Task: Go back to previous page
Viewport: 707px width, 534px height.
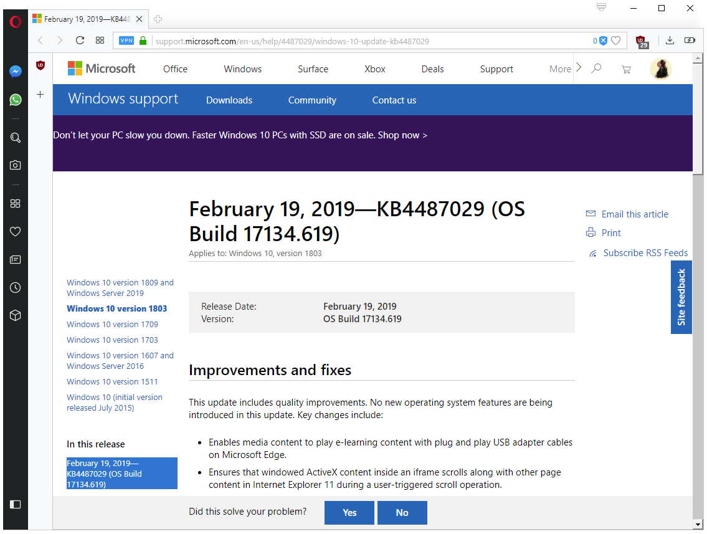Action: [40, 40]
